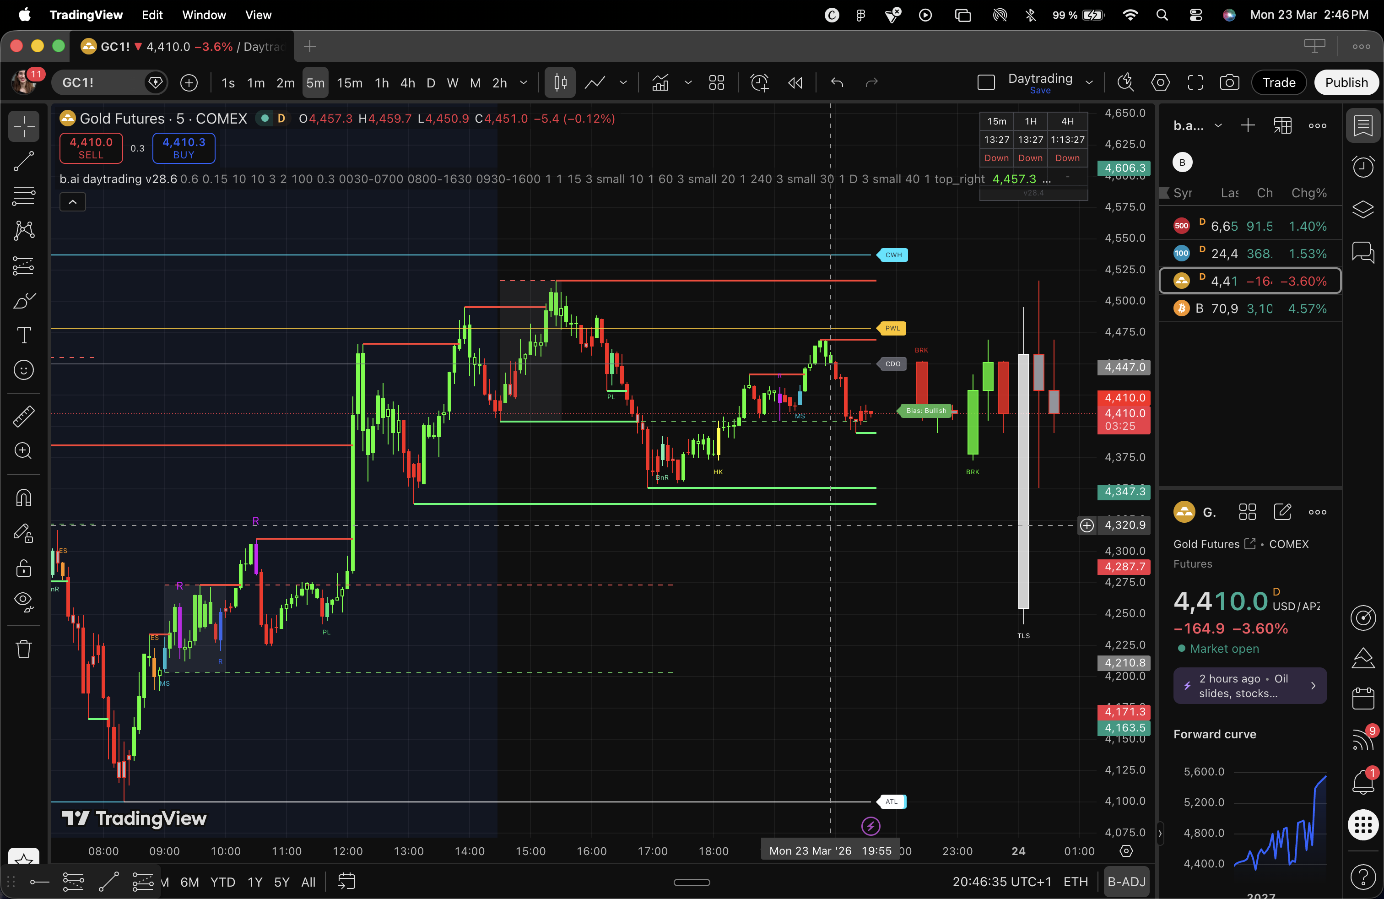Set chart range to 5Y
This screenshot has height=899, width=1384.
coord(281,882)
